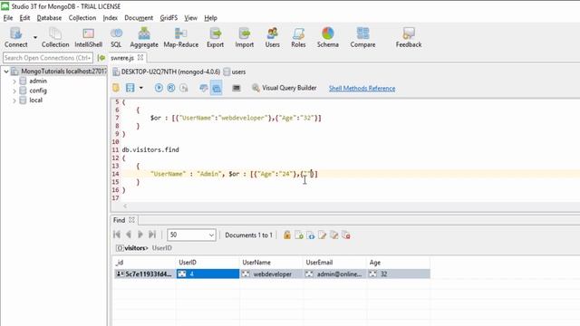Click DESKTOP-U2Q7NTH server breadcrumb
Screen dimensions: 580x326
point(167,72)
